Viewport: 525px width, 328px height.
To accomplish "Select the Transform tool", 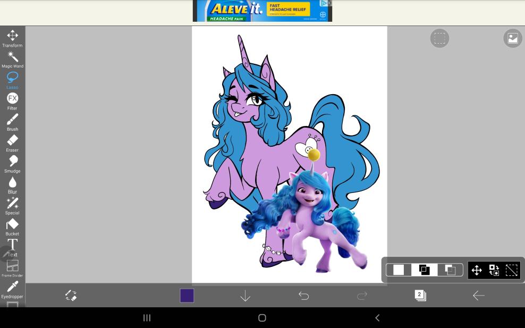I will click(x=12, y=38).
